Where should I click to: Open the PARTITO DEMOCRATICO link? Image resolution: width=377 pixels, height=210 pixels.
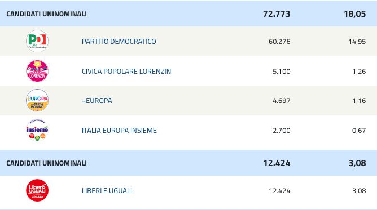119,42
